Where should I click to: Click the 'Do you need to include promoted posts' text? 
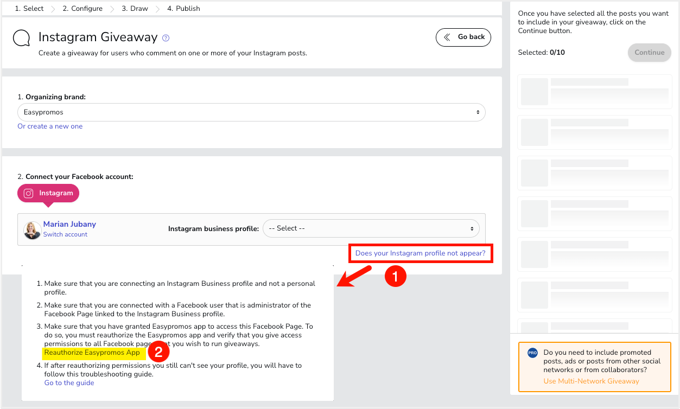point(602,361)
